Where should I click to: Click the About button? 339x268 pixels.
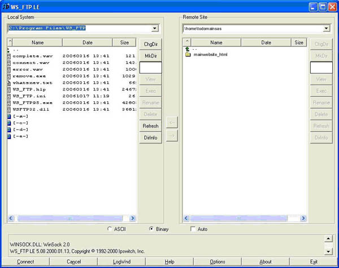point(266,262)
